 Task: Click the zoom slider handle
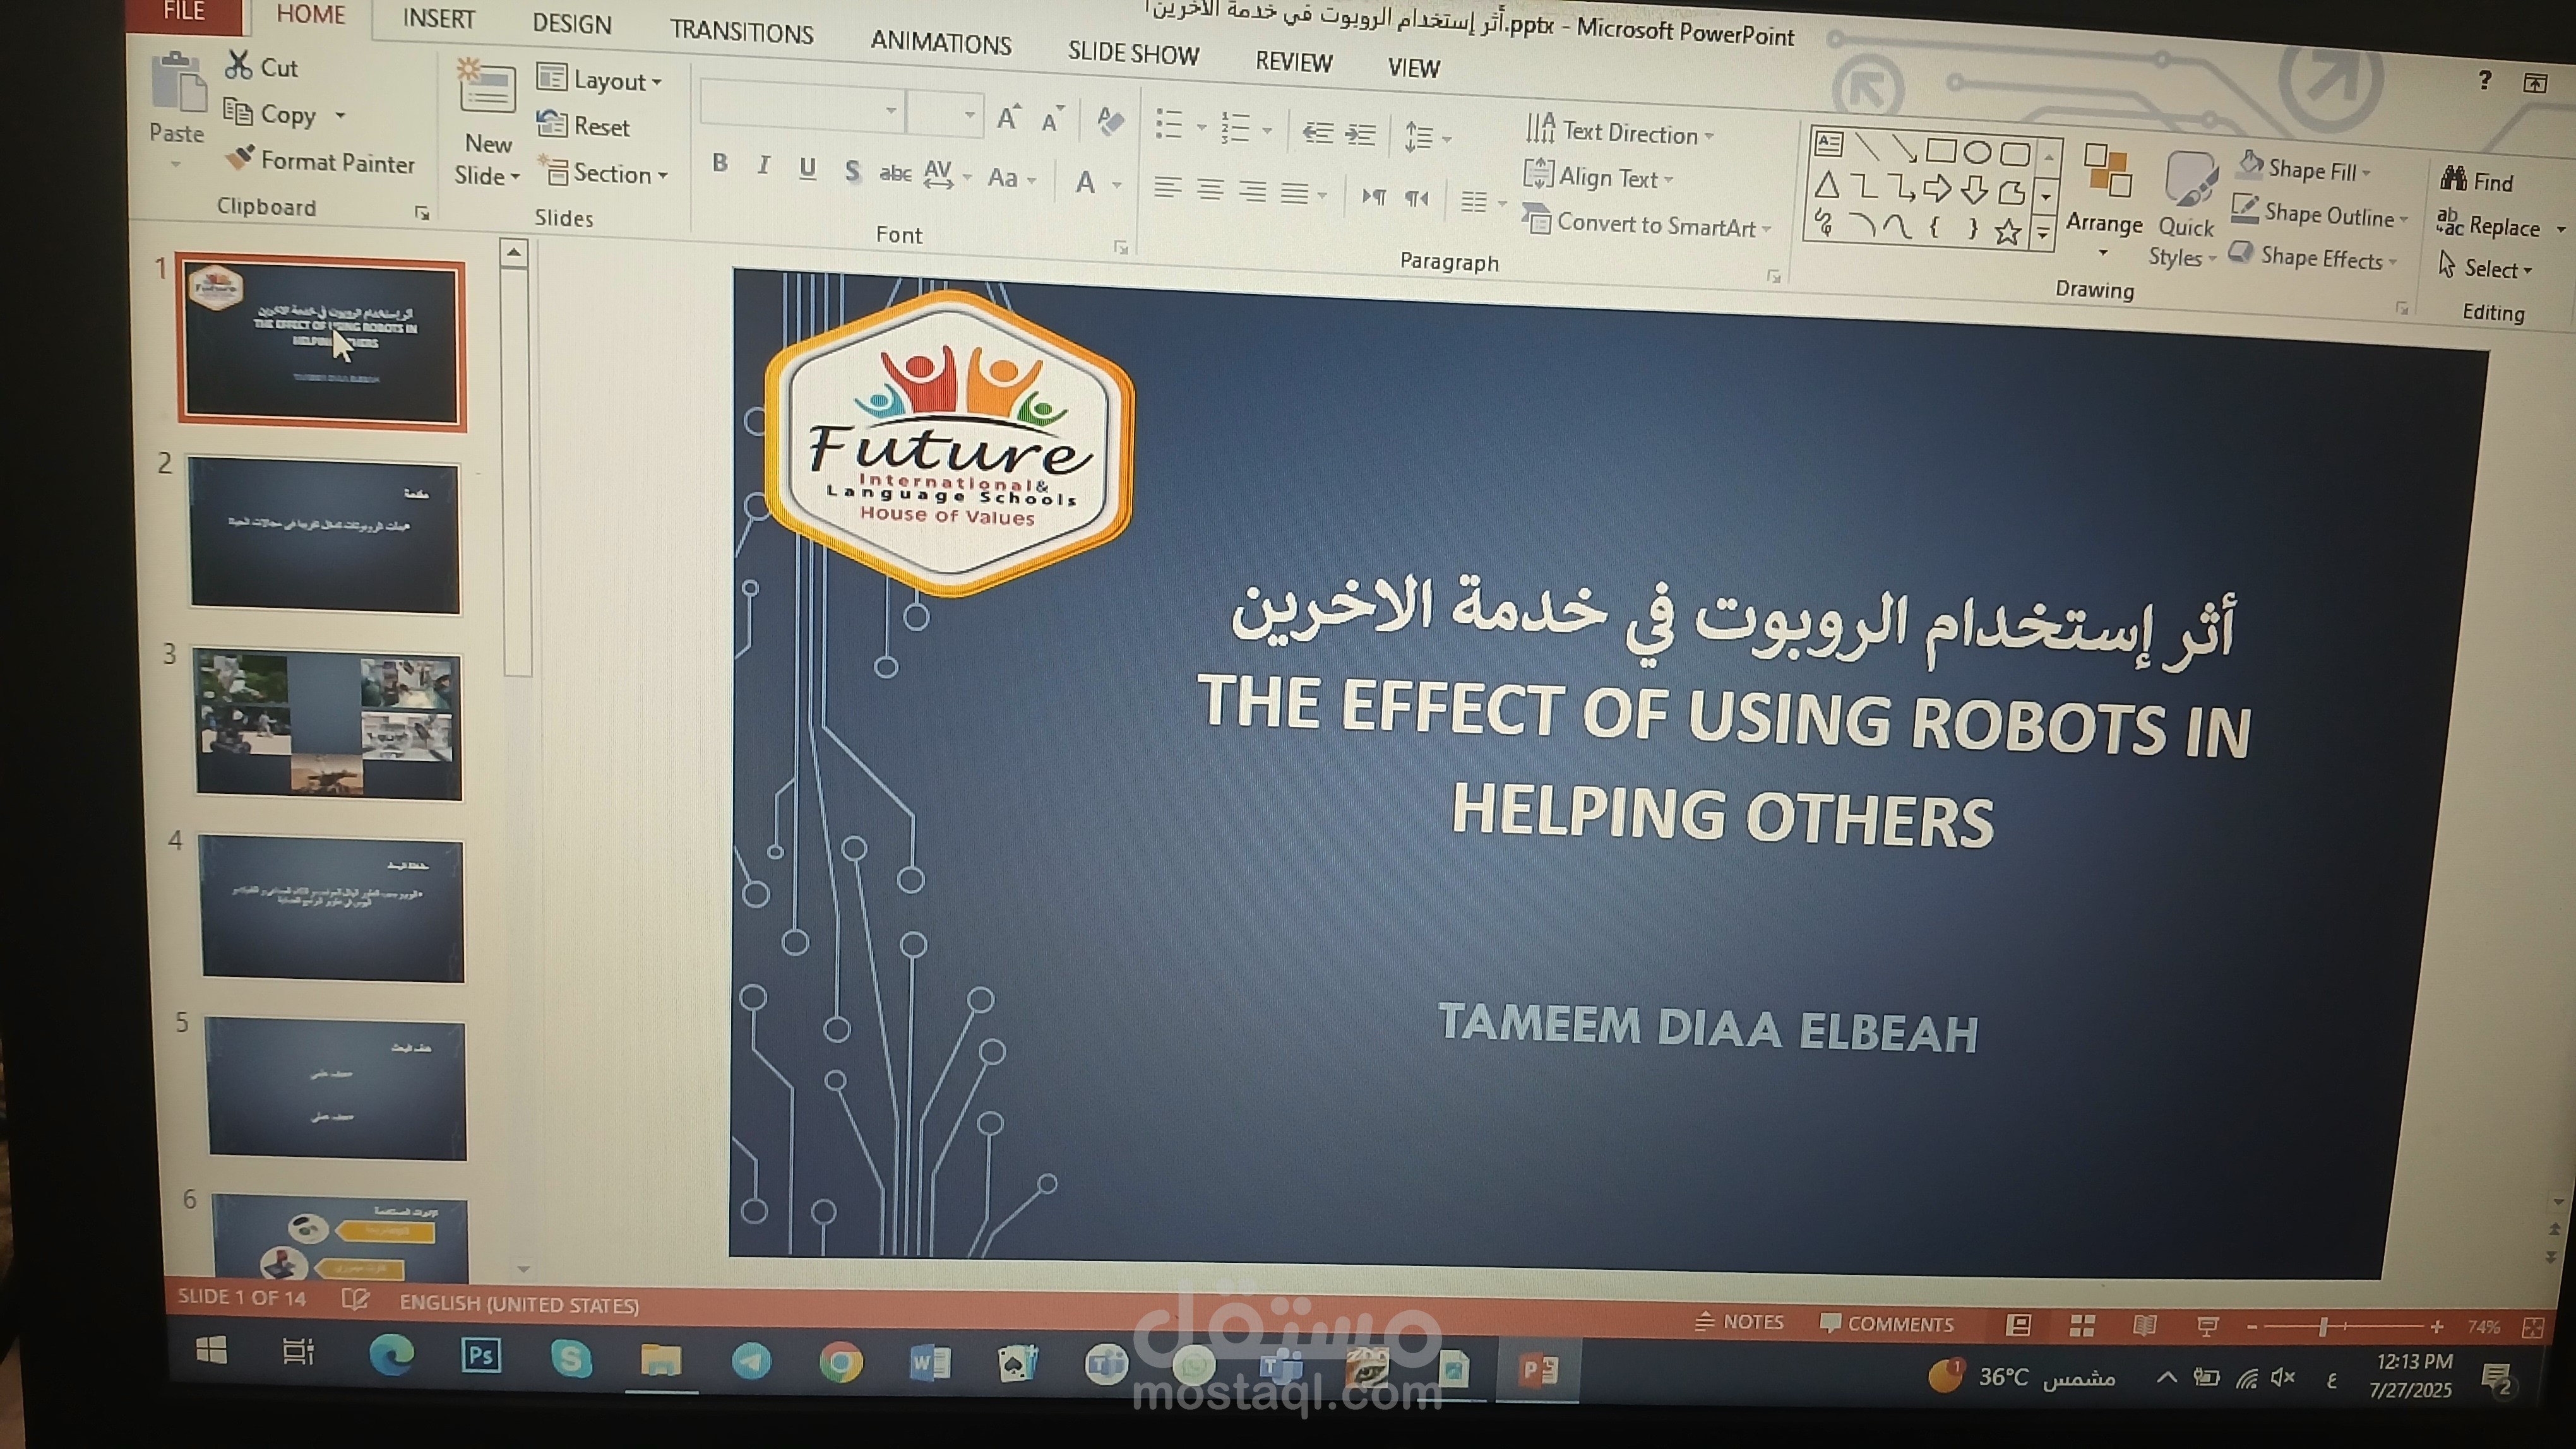tap(2323, 1326)
